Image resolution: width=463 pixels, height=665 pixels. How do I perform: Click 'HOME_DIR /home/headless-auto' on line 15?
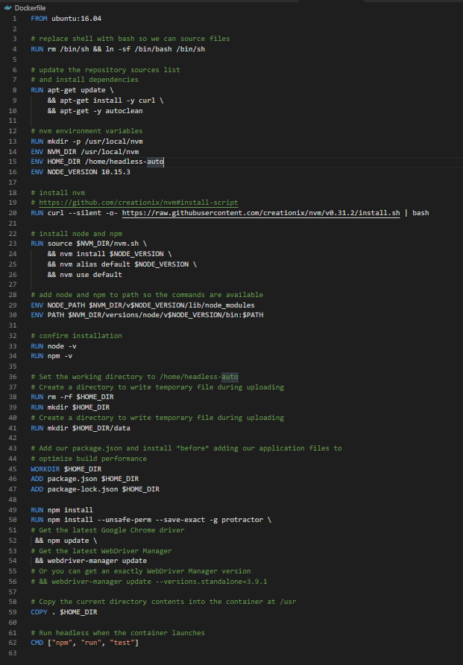click(x=105, y=162)
